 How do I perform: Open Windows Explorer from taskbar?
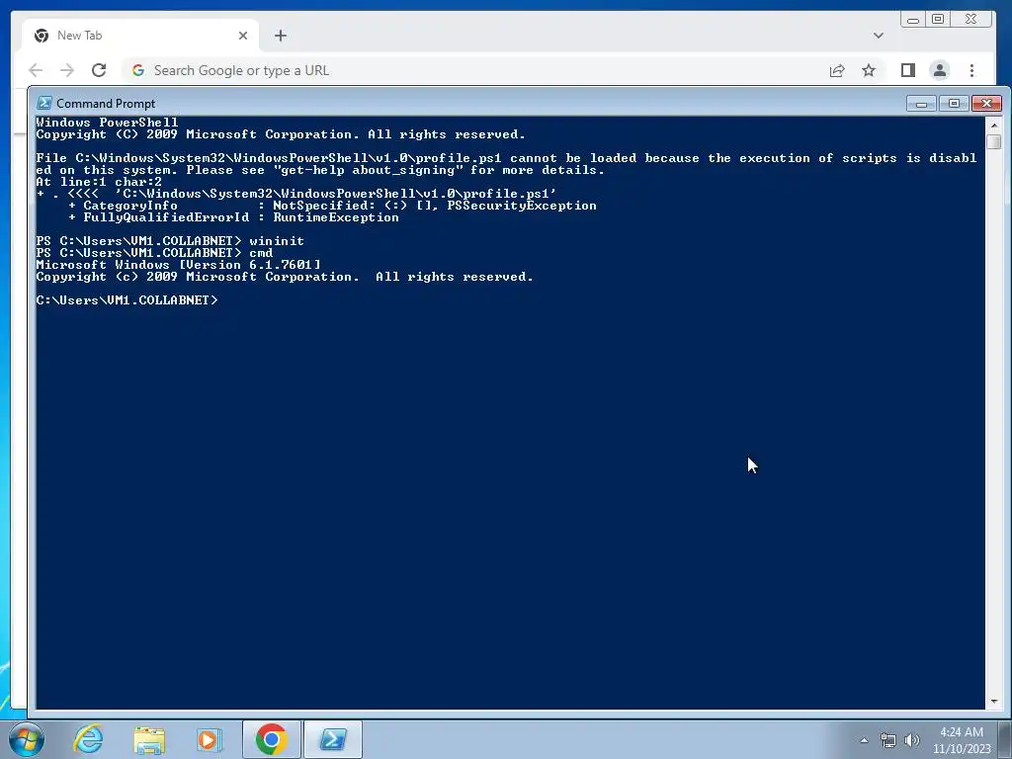click(x=149, y=739)
